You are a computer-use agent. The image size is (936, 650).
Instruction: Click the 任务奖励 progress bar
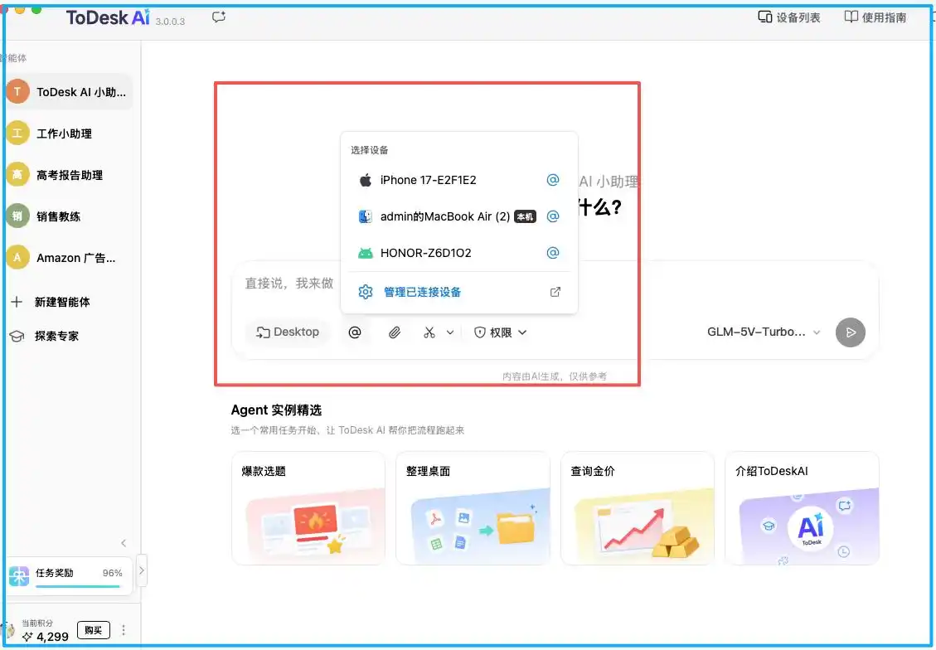pos(78,586)
